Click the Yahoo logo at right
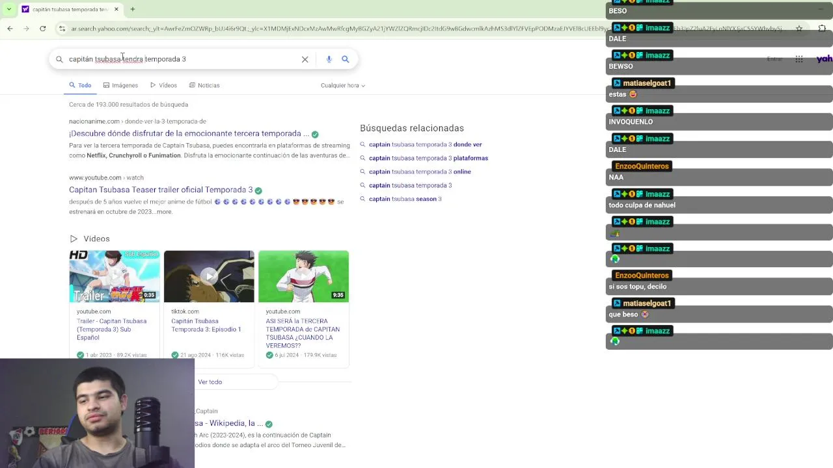Viewport: 833px width, 468px height. [x=825, y=59]
